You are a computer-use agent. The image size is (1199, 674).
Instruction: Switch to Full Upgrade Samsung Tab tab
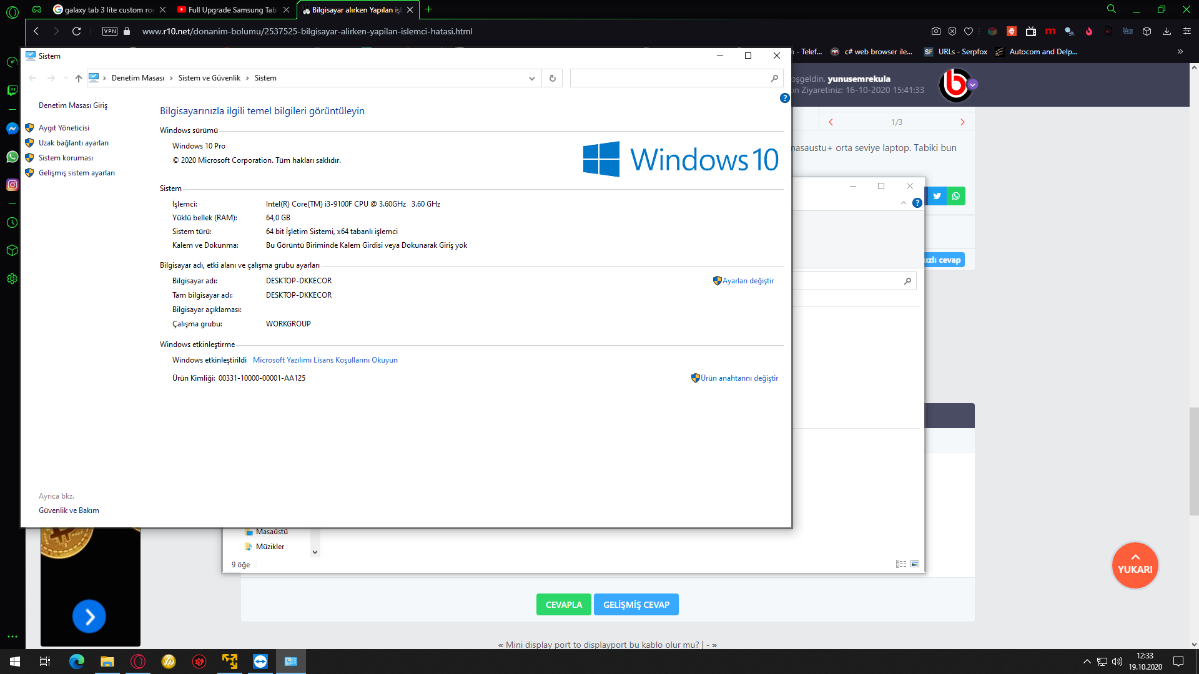point(232,10)
